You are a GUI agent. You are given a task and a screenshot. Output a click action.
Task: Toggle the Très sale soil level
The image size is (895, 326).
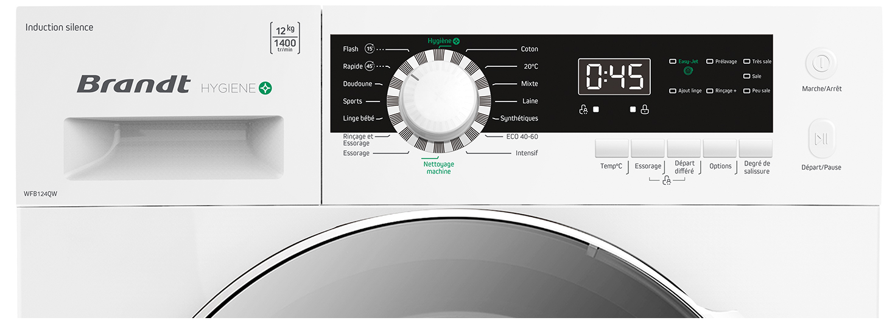[746, 61]
